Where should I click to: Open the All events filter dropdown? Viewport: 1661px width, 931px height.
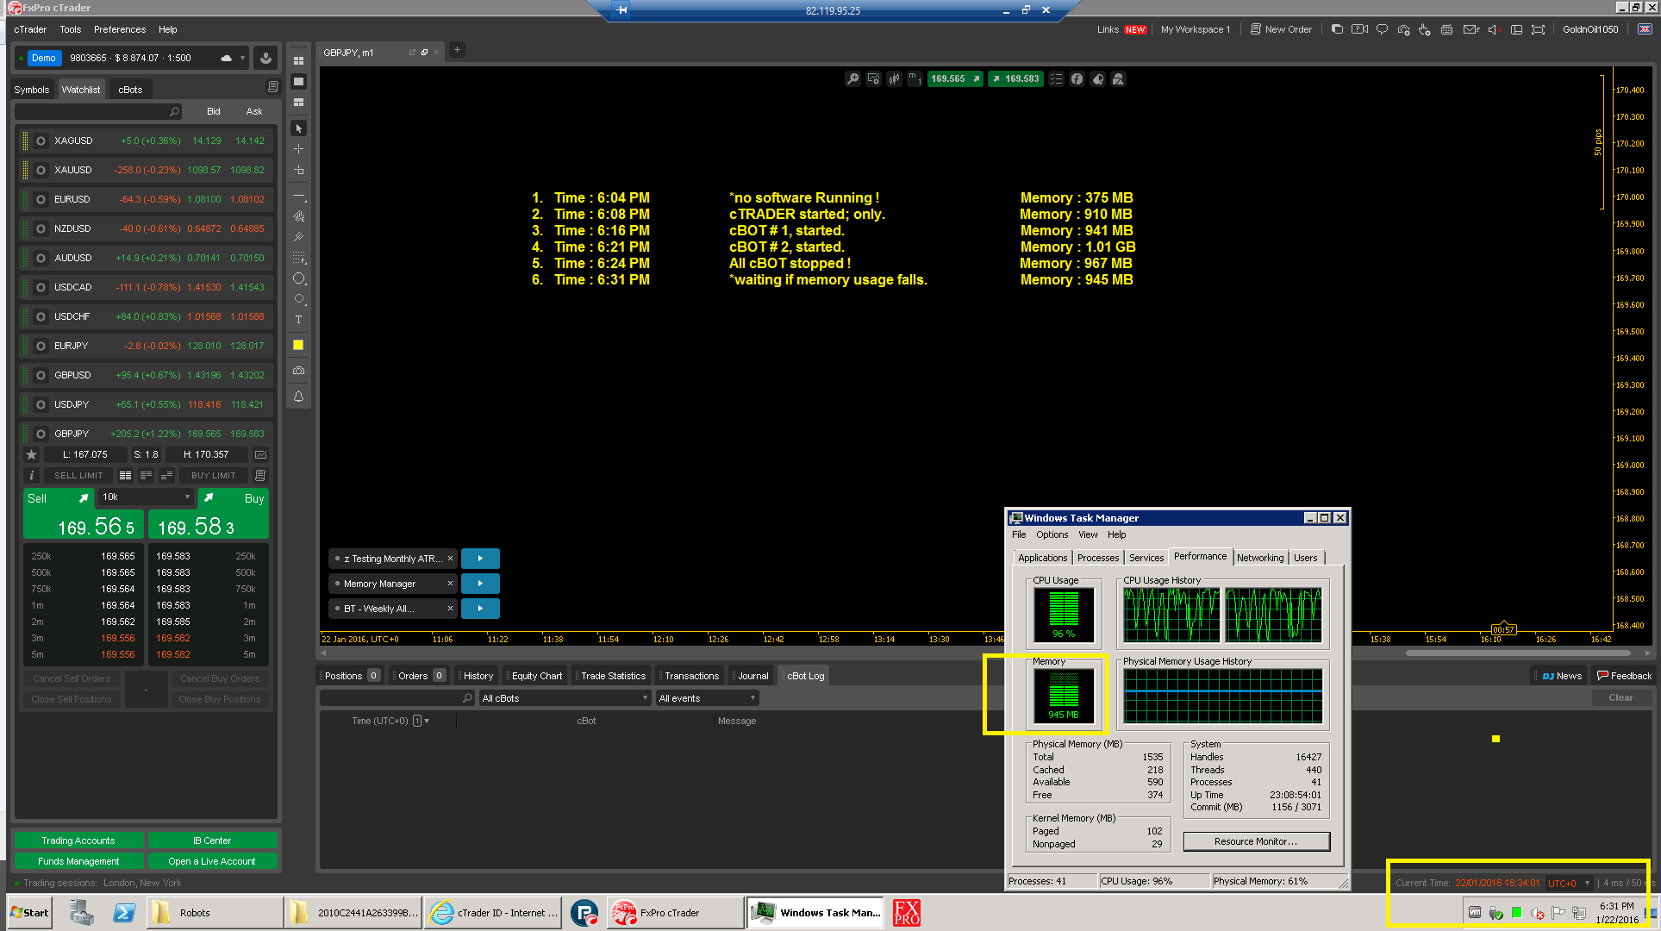coord(707,698)
